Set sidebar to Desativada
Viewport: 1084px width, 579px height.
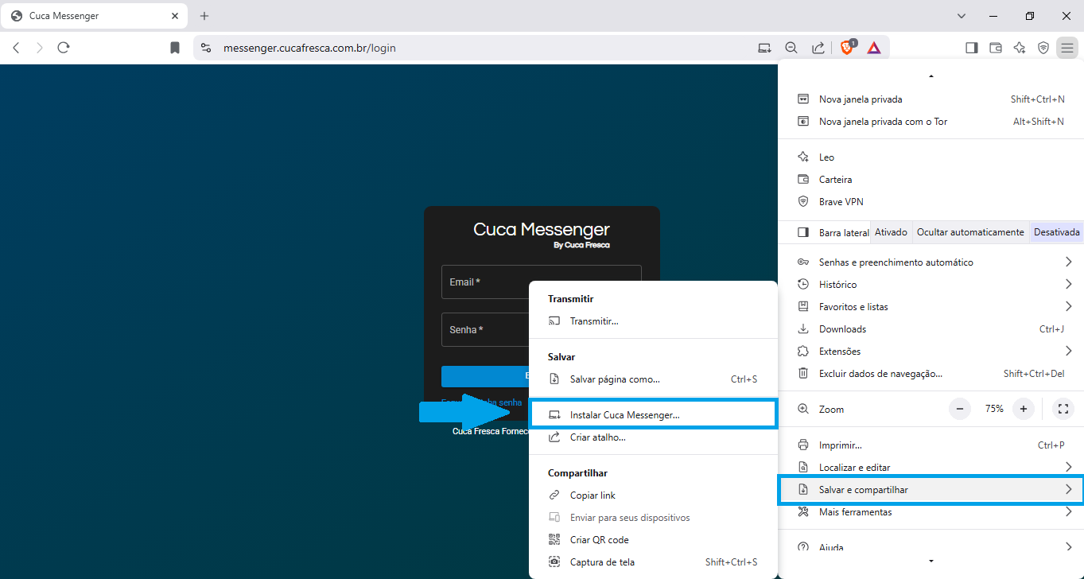[x=1056, y=232]
